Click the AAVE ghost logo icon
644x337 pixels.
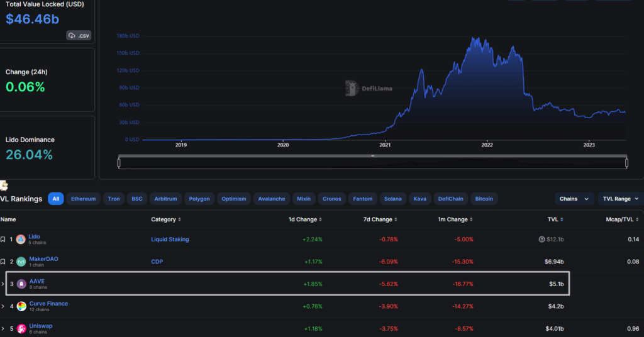tap(21, 284)
